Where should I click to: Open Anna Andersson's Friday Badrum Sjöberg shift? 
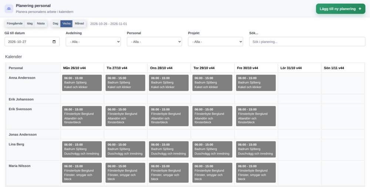pyautogui.click(x=256, y=83)
